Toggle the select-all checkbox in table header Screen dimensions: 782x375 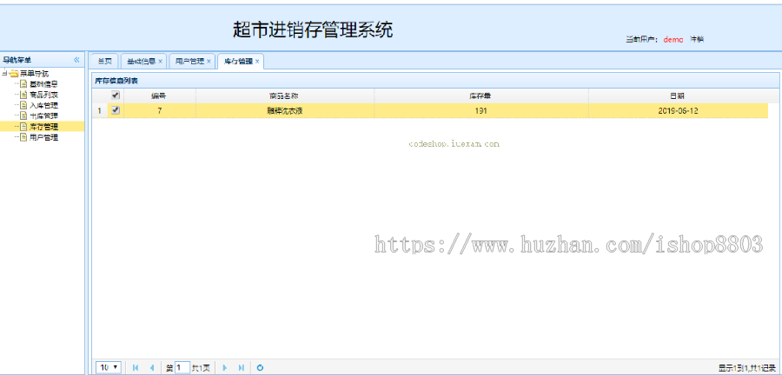pos(116,95)
